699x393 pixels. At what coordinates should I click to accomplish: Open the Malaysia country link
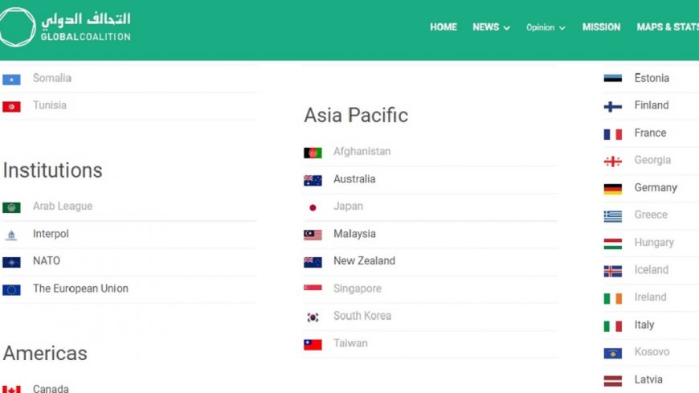click(354, 234)
